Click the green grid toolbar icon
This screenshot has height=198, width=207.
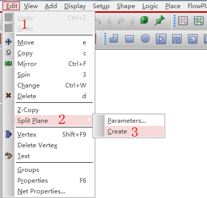199,21
